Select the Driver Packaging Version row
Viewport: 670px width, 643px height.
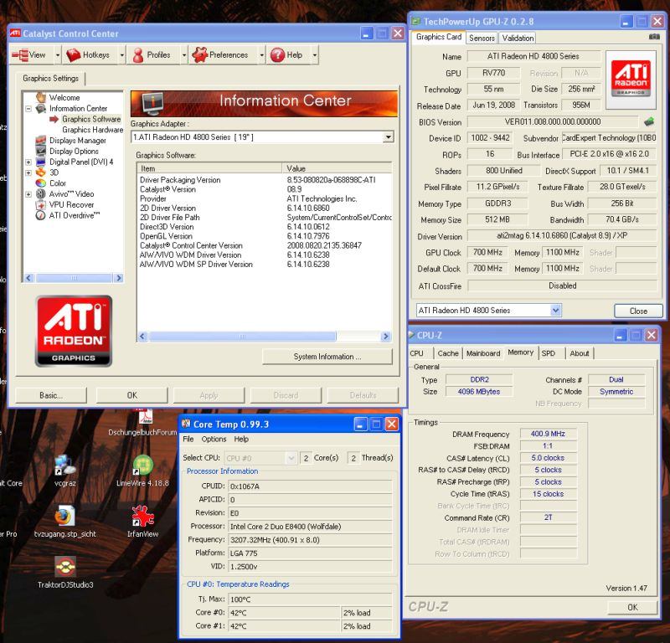coord(265,180)
